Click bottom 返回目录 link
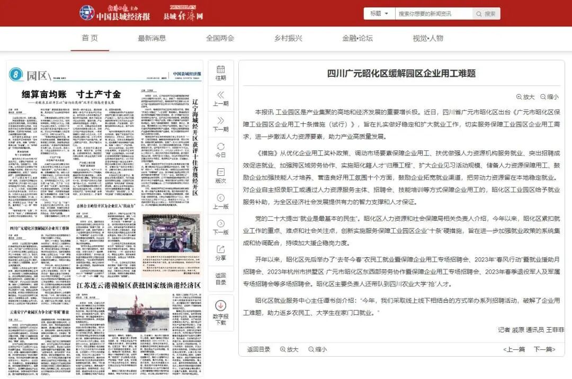This screenshot has width=572, height=379. coord(258,349)
